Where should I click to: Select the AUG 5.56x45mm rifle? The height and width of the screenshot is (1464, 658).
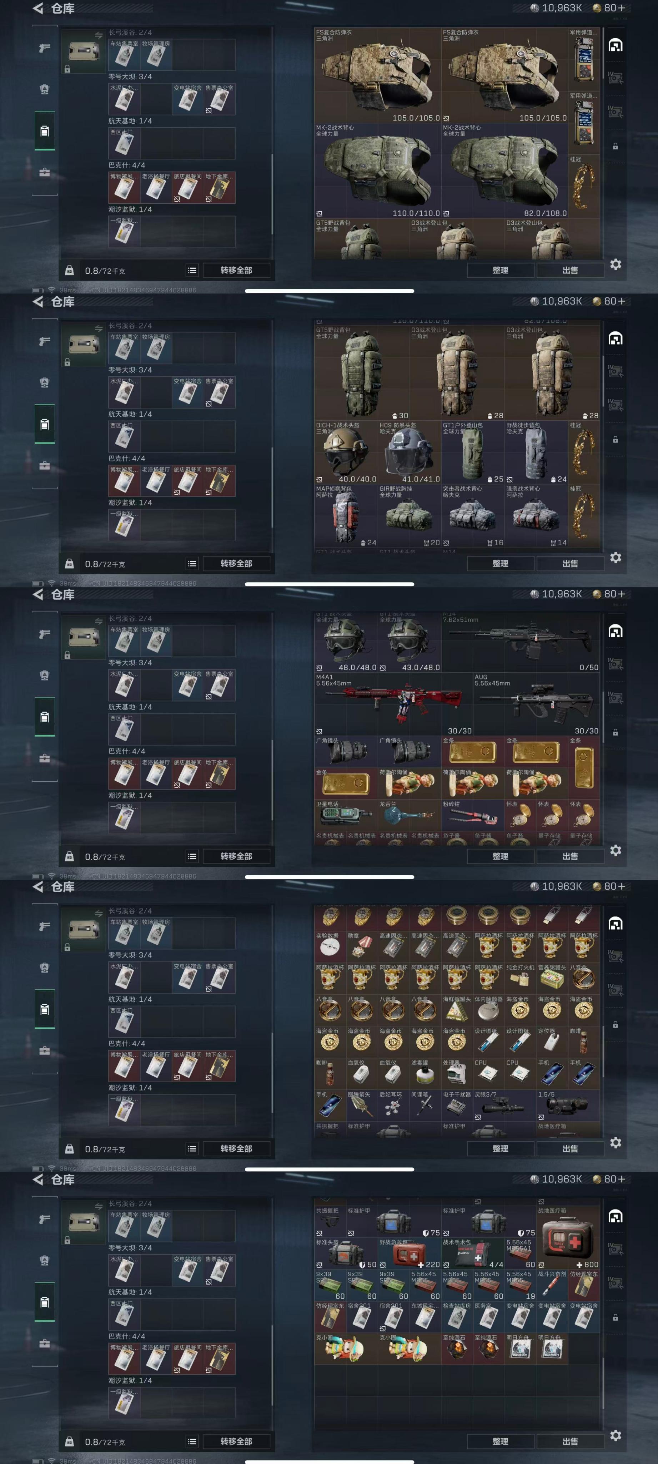537,704
